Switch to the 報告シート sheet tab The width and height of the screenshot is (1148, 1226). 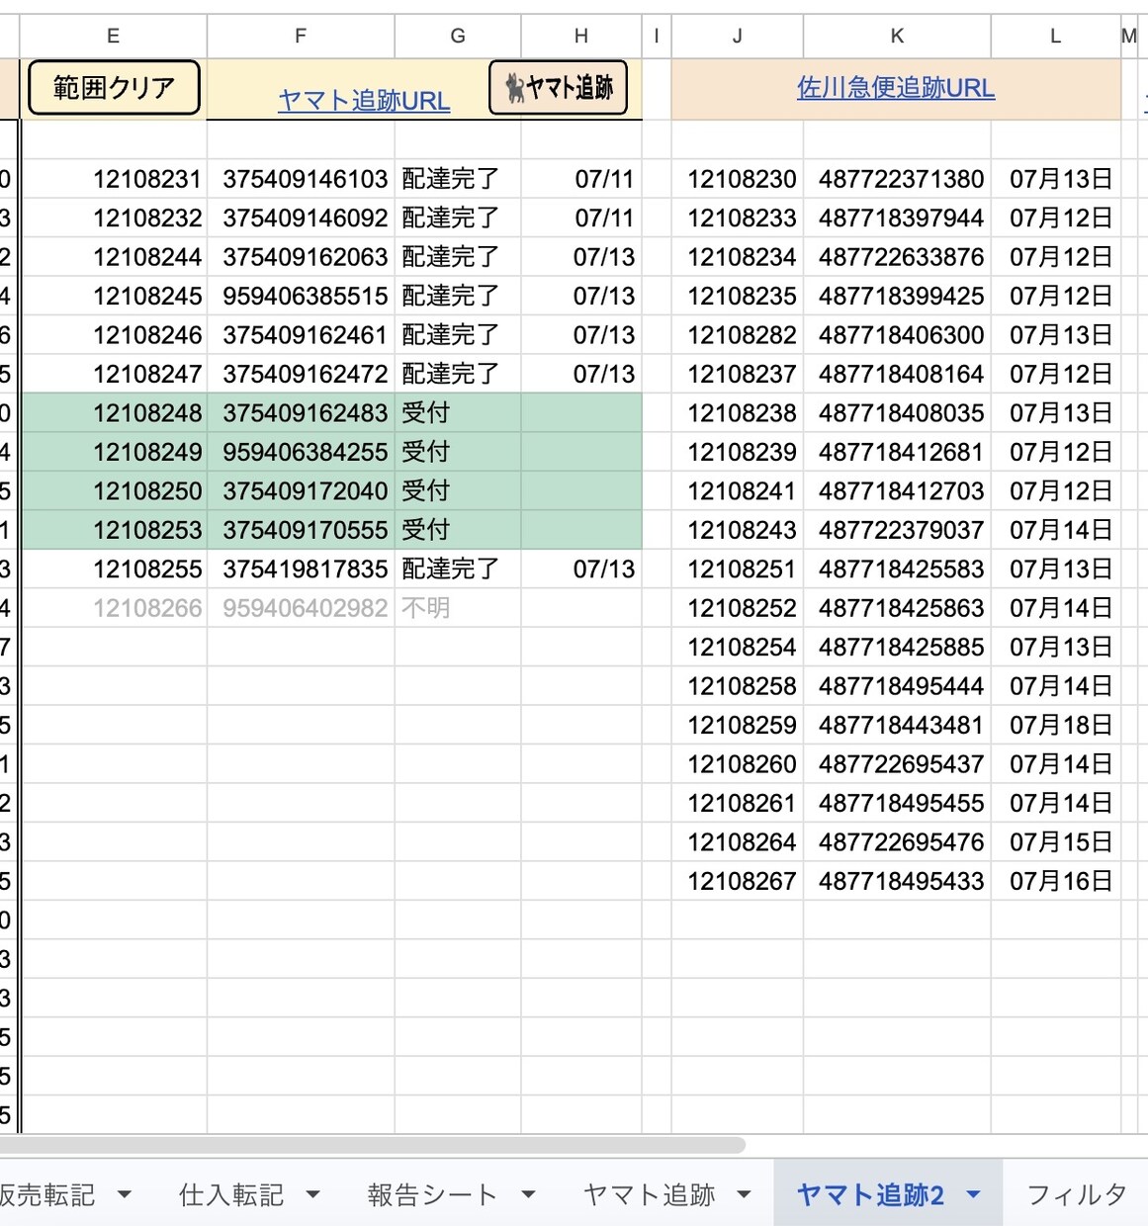click(432, 1194)
